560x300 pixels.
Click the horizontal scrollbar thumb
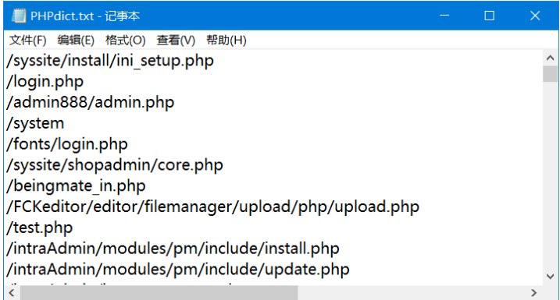[x=159, y=293]
